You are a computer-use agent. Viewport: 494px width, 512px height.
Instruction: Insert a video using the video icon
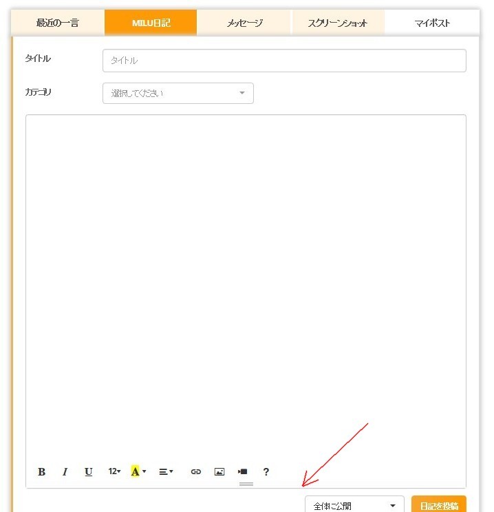click(242, 472)
